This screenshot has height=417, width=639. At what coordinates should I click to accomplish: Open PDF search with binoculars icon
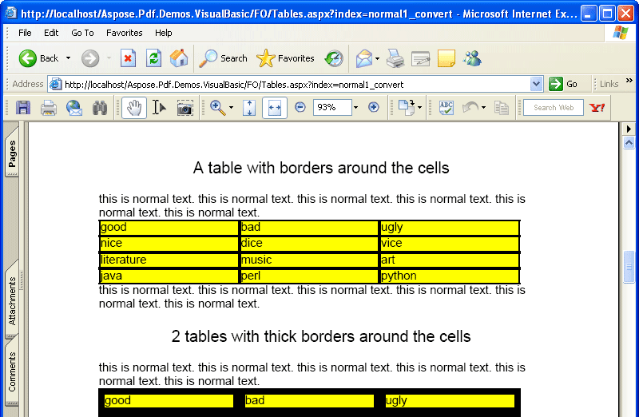(100, 108)
